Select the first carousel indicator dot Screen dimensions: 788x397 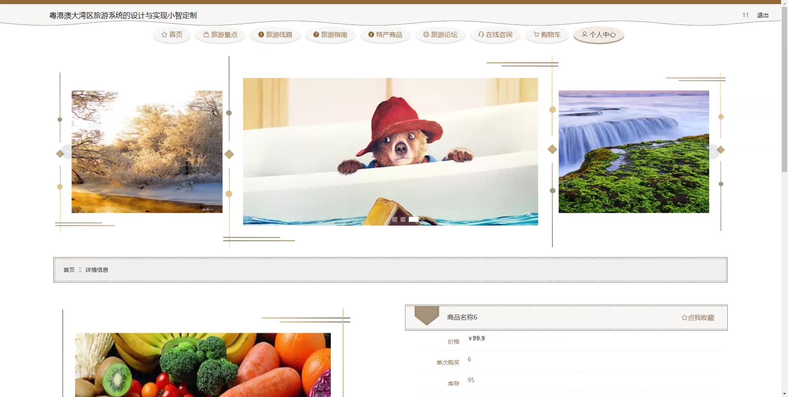[x=395, y=219]
